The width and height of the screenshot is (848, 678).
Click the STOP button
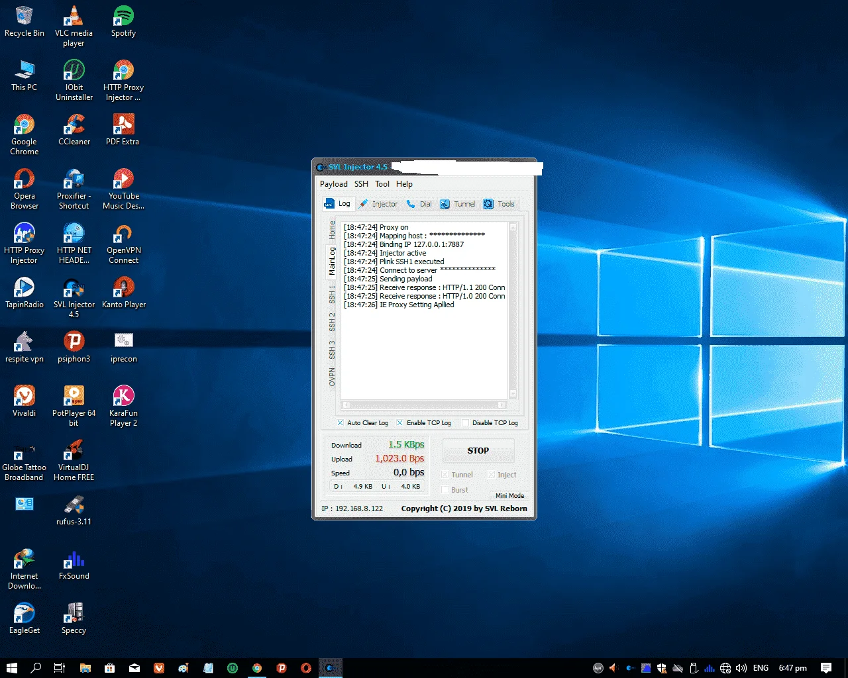(478, 450)
